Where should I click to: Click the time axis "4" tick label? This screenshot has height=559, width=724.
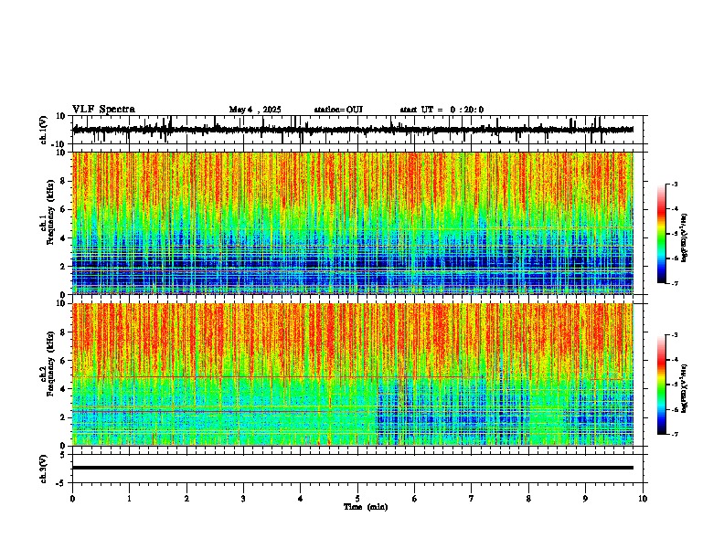[x=301, y=499]
